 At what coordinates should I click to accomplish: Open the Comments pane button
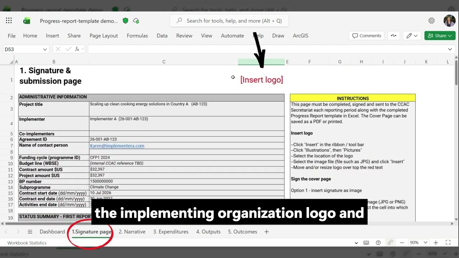[366, 35]
